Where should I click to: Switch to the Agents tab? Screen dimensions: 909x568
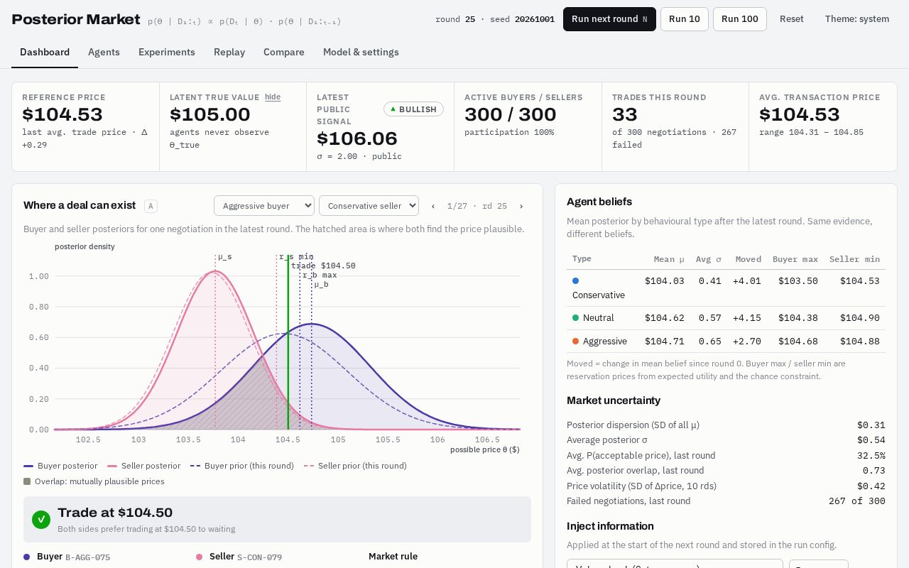104,53
